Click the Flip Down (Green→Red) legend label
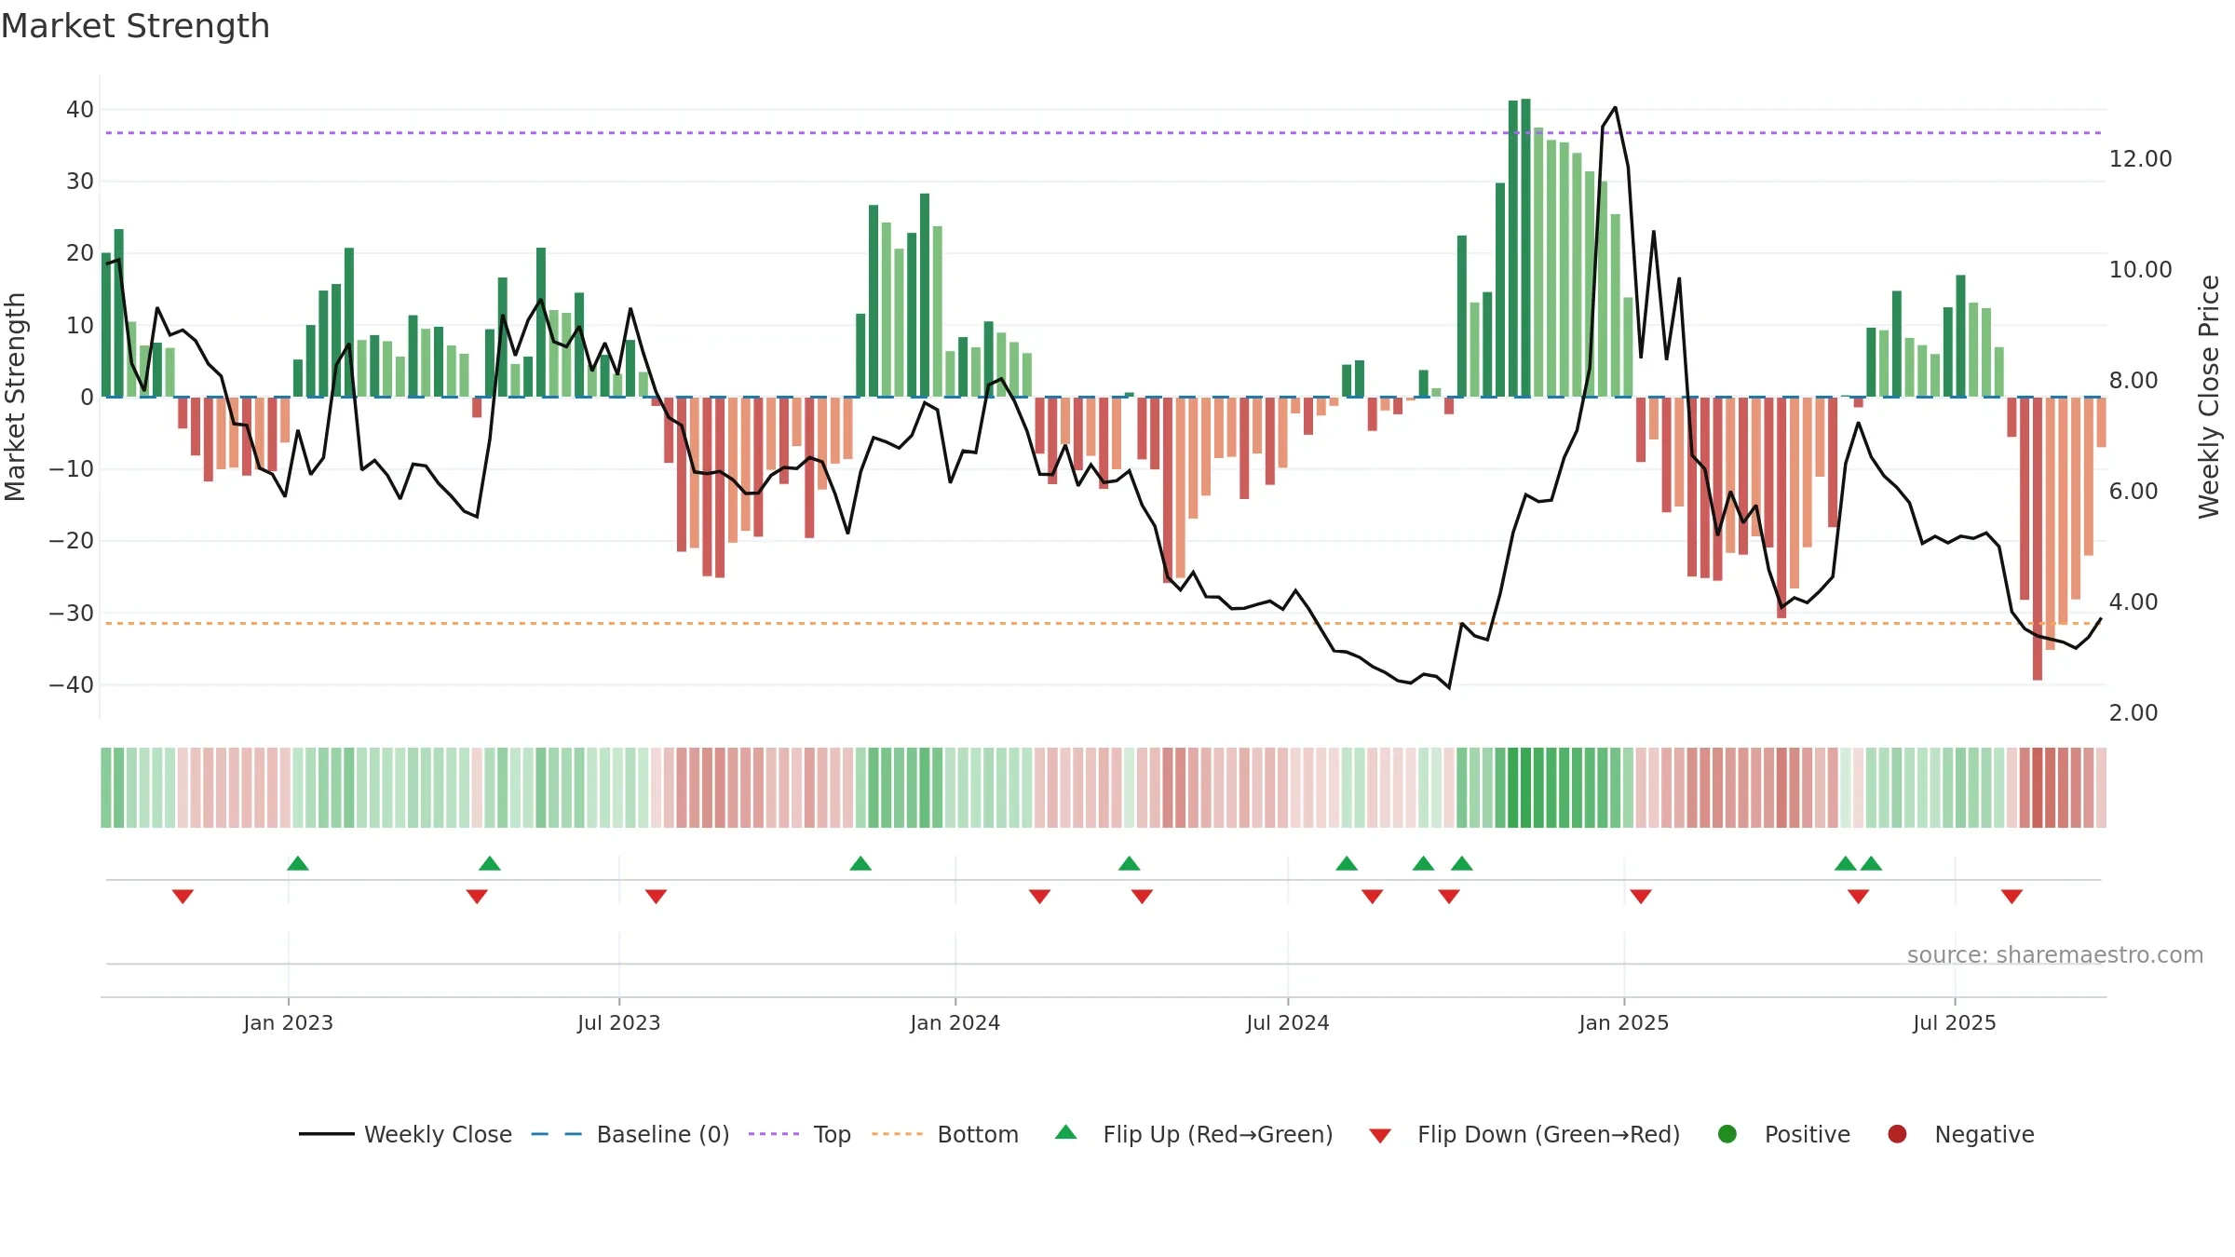This screenshot has width=2235, height=1257. pos(1549,1134)
